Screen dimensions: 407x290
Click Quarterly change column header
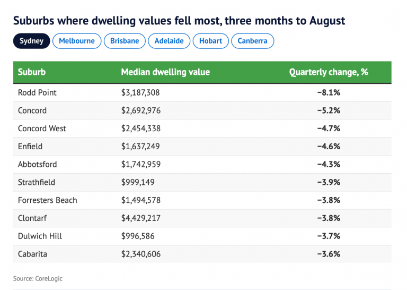(x=328, y=72)
